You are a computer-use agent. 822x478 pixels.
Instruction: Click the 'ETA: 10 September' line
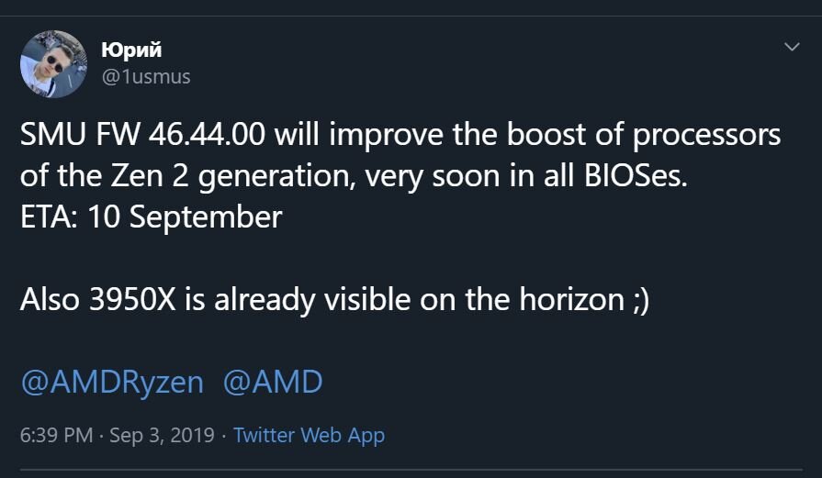[x=151, y=217]
